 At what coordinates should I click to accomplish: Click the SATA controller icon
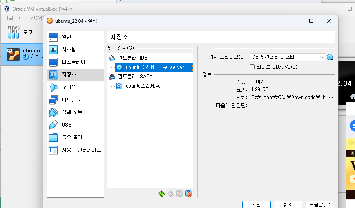pos(112,76)
